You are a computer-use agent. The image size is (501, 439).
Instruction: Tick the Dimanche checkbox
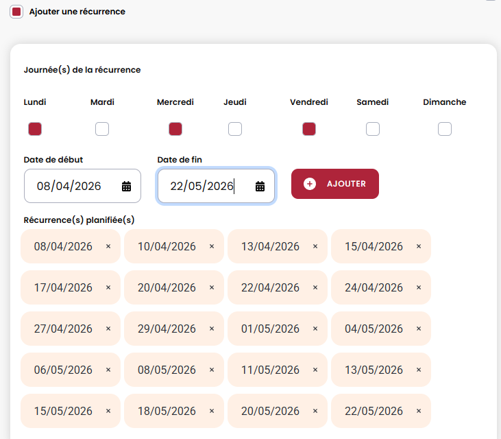[x=445, y=129]
